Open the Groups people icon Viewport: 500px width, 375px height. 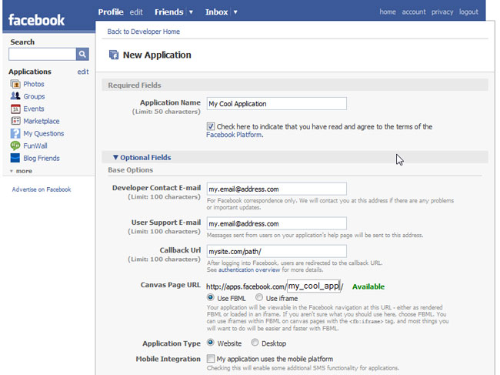(x=15, y=96)
